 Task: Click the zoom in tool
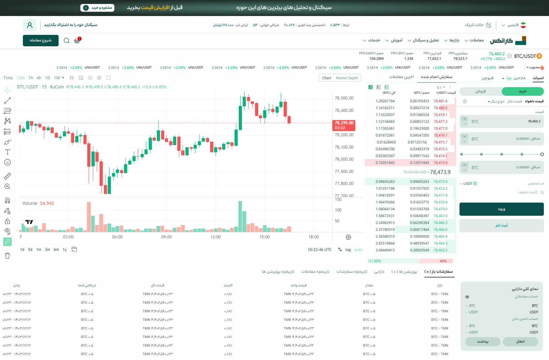(x=7, y=187)
